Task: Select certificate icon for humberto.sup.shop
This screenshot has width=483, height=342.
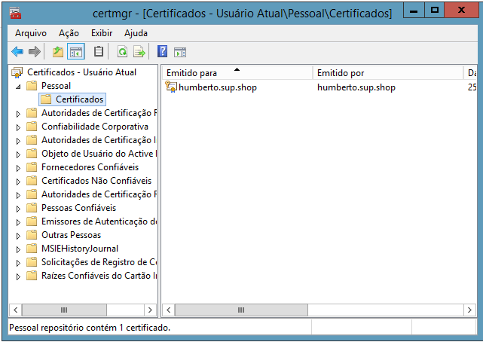Action: click(171, 87)
